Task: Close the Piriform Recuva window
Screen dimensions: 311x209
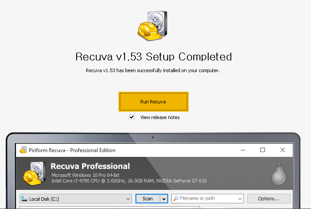Action: click(283, 150)
